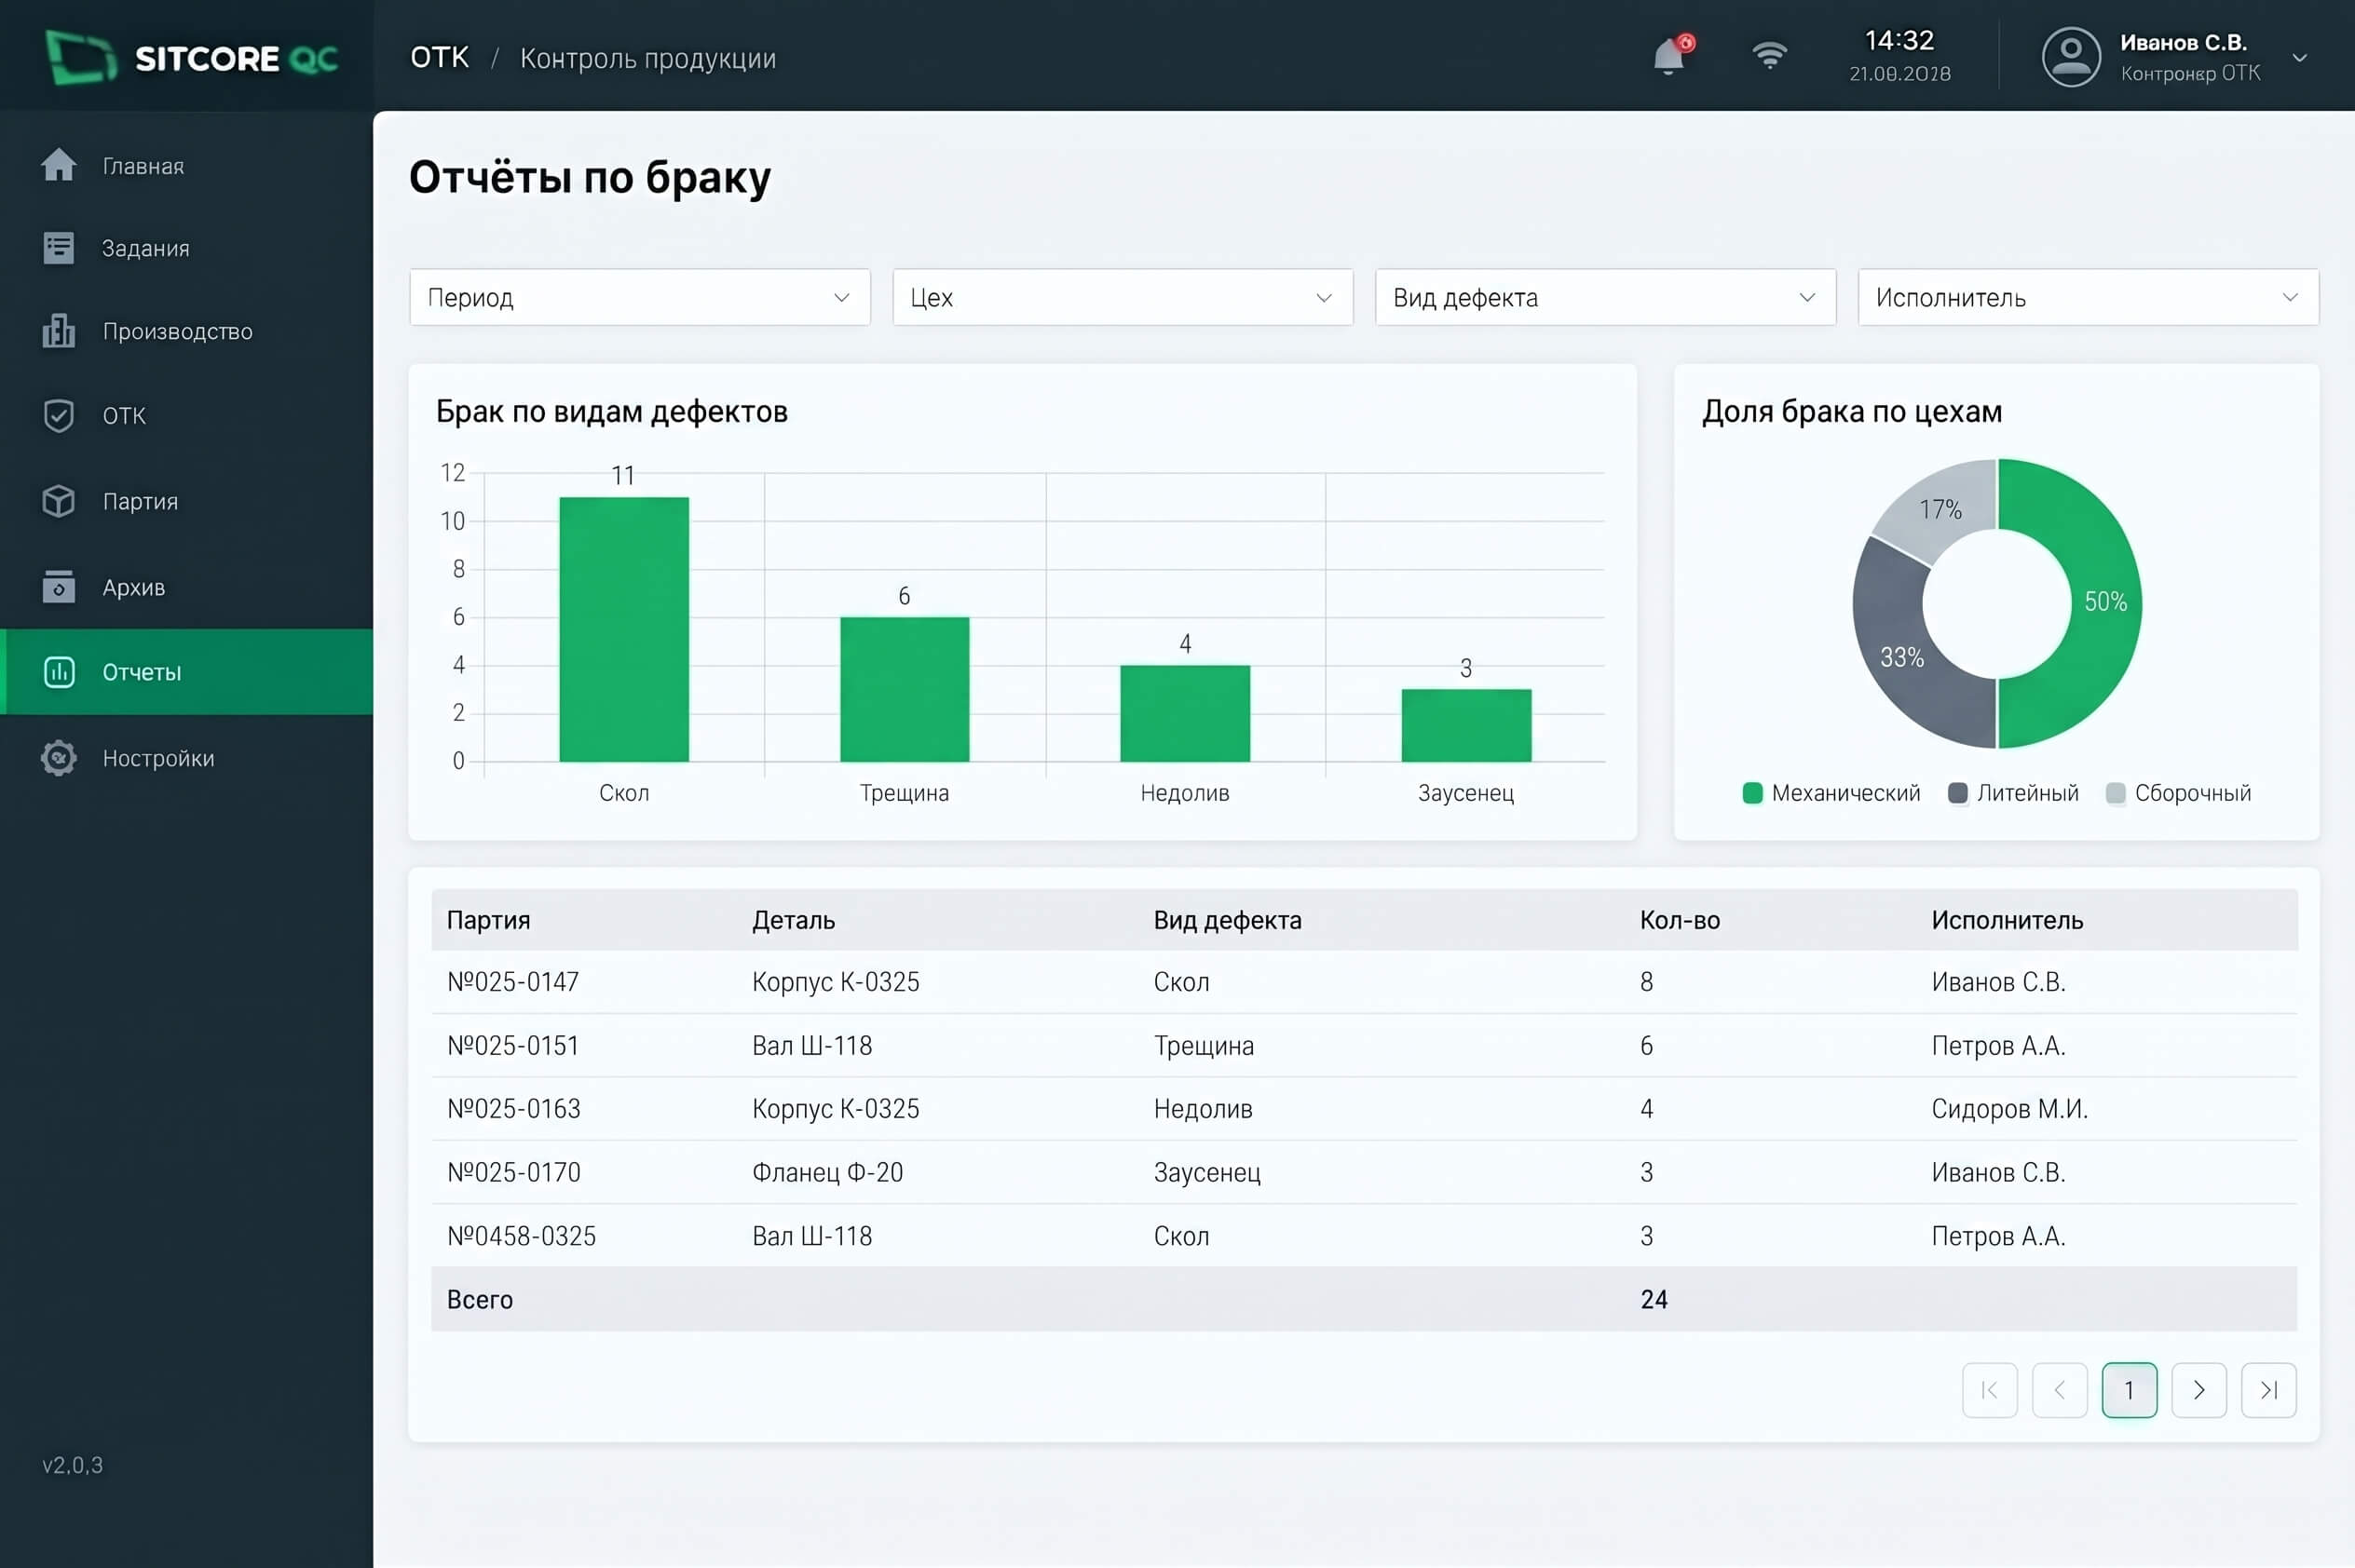
Task: Click the Сборочный legend swatch
Action: 2115,793
